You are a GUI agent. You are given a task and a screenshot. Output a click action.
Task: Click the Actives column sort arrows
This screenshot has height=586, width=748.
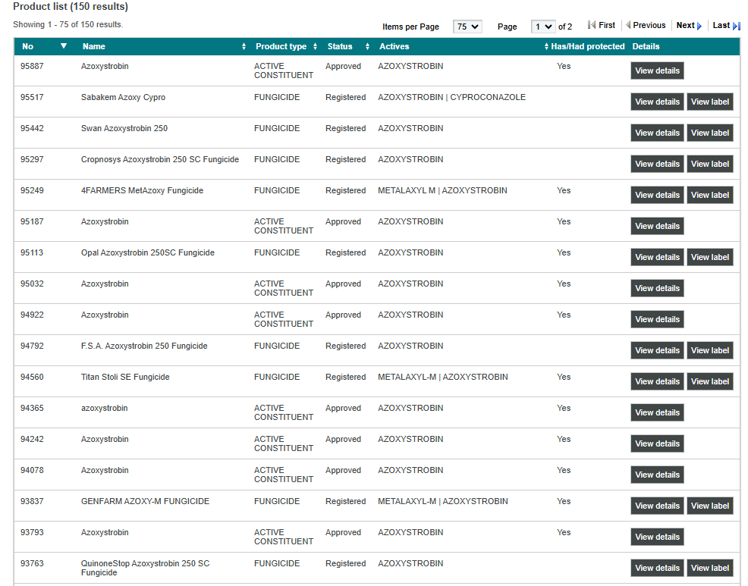pos(546,47)
